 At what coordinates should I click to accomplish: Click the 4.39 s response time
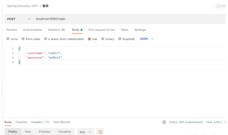coord(218,122)
